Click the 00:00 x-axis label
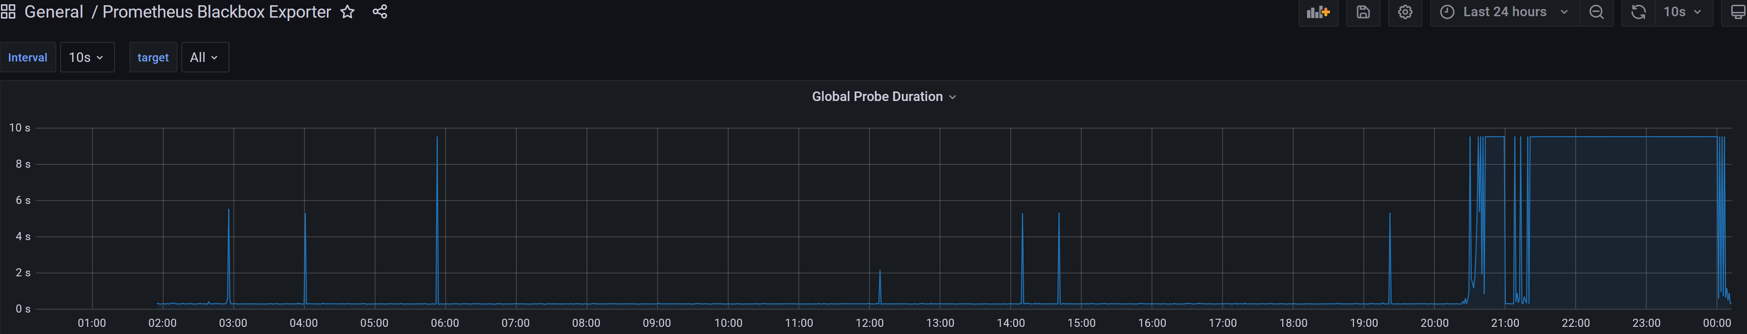1747x334 pixels. click(1716, 323)
